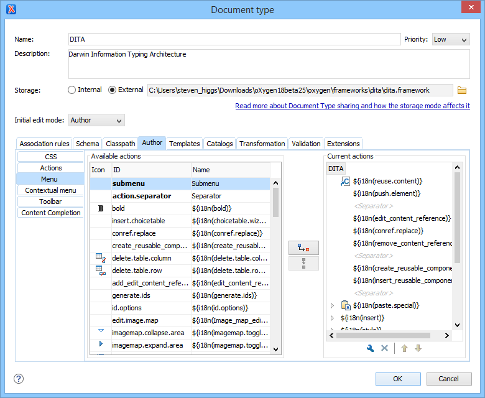Click the move down arrow icon
485x398 pixels.
pos(418,348)
